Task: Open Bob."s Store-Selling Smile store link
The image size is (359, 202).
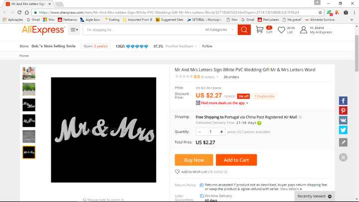Action: point(53,46)
